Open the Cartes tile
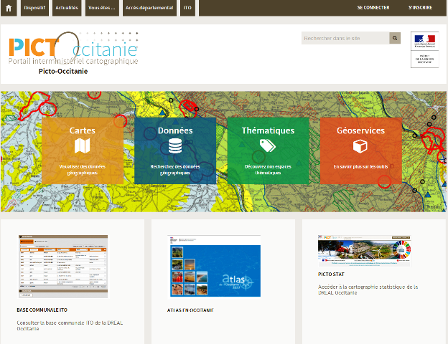Screen dimensions: 448x344 [x=83, y=151]
